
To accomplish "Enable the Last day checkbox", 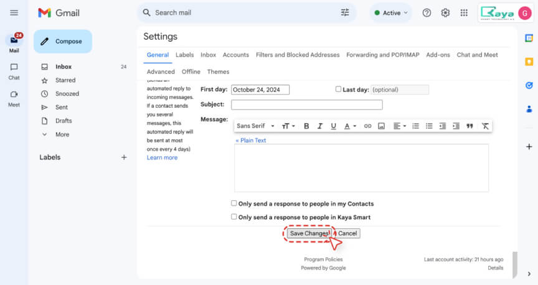I will pos(338,89).
